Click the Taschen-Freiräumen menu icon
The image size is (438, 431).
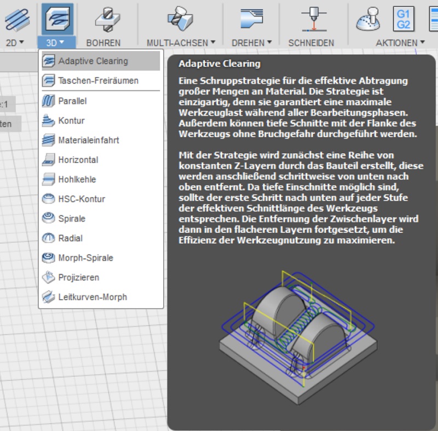(48, 80)
